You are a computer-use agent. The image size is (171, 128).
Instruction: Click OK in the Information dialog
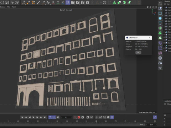[x=138, y=53]
